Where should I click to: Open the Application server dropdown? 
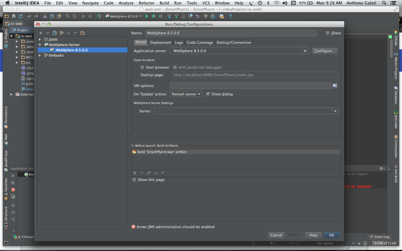305,51
